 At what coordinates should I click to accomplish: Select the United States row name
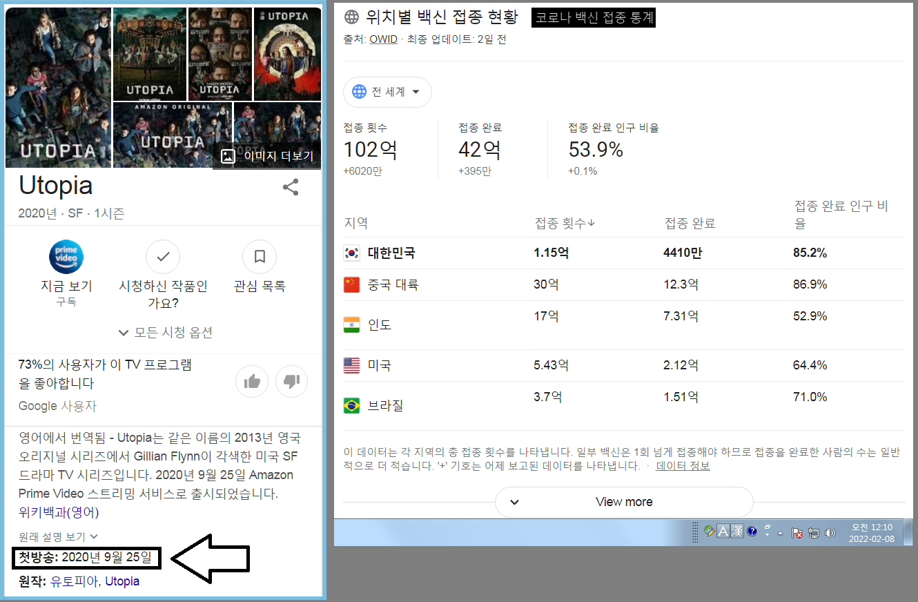pyautogui.click(x=380, y=365)
